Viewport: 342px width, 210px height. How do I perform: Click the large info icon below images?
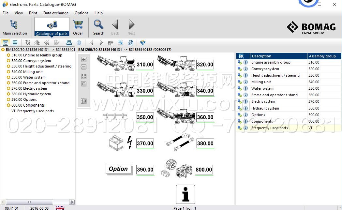185,194
